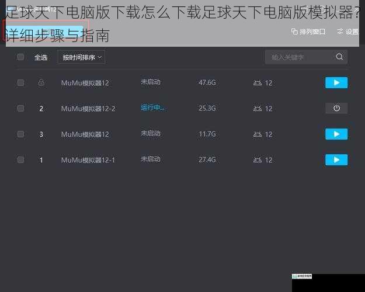
Task: Check the box for the 47.6G emulator row
Action: 20,83
